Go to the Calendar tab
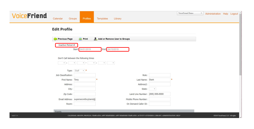The height and width of the screenshot is (129, 254). point(58,19)
